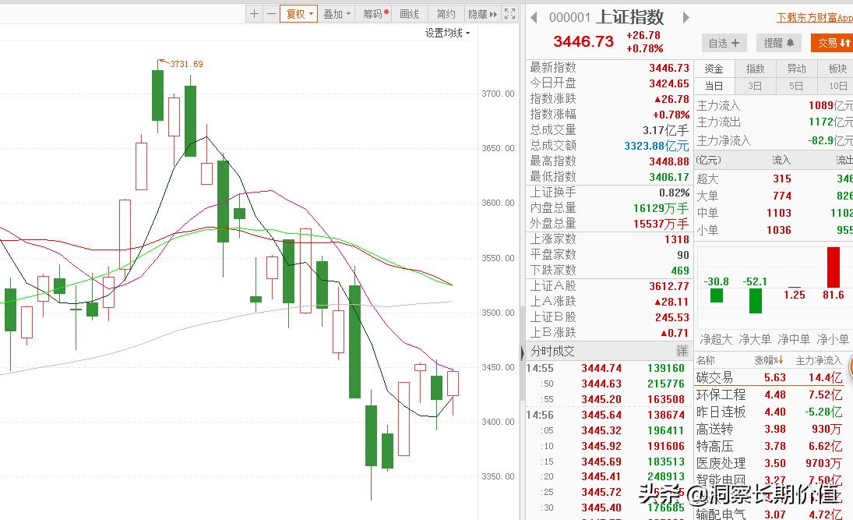Click the 3731.69 high price marker

click(186, 64)
